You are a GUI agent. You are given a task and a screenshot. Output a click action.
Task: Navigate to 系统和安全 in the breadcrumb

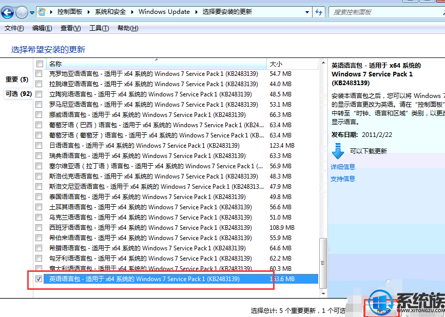click(110, 12)
